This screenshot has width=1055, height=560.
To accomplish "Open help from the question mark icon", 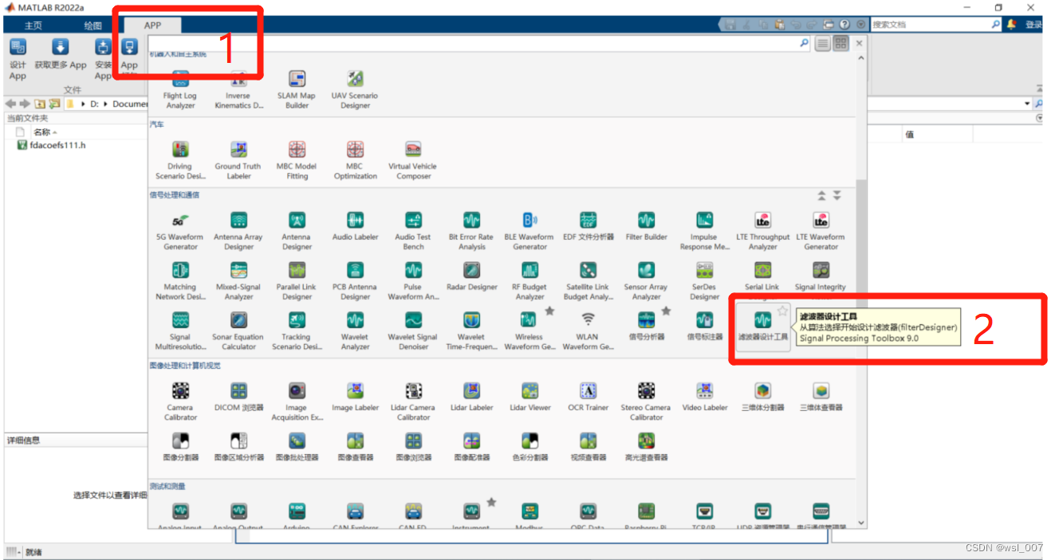I will tap(844, 25).
